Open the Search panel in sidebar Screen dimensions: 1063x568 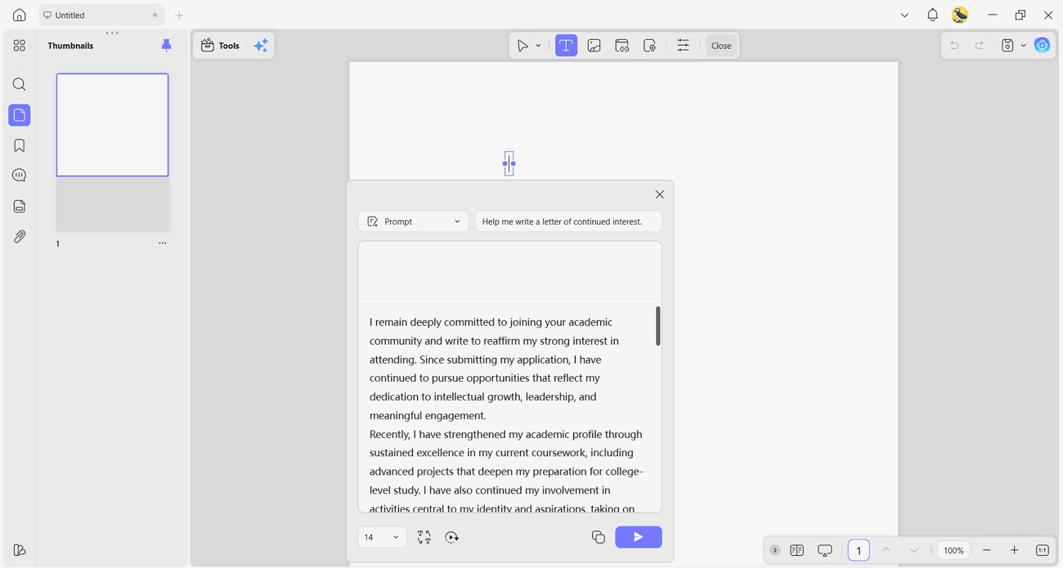(x=20, y=84)
